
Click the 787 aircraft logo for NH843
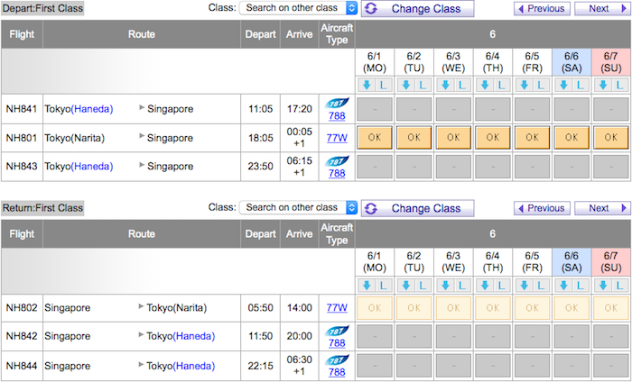pos(337,161)
